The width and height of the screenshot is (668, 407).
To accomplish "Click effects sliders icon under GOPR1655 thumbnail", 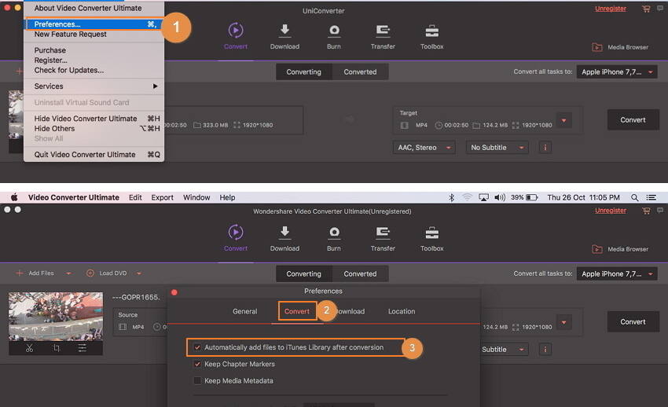I will click(x=83, y=348).
